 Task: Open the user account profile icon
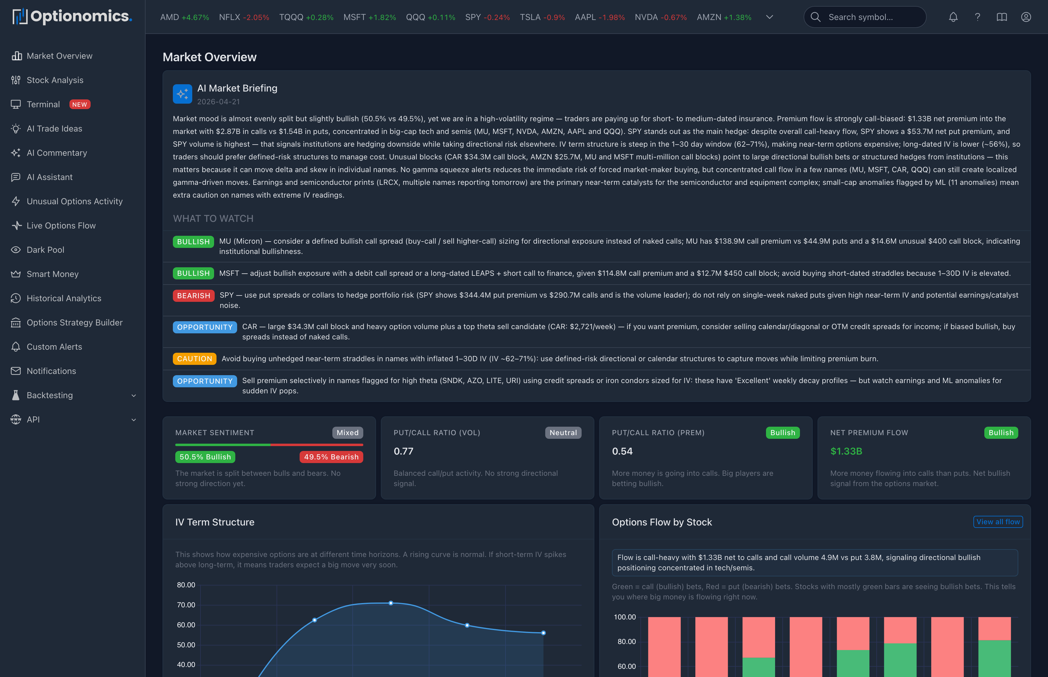[1026, 17]
